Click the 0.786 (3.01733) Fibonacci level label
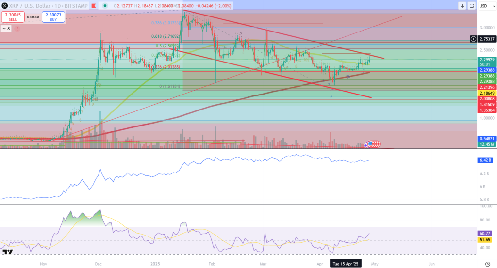This screenshot has width=497, height=268. coord(166,23)
